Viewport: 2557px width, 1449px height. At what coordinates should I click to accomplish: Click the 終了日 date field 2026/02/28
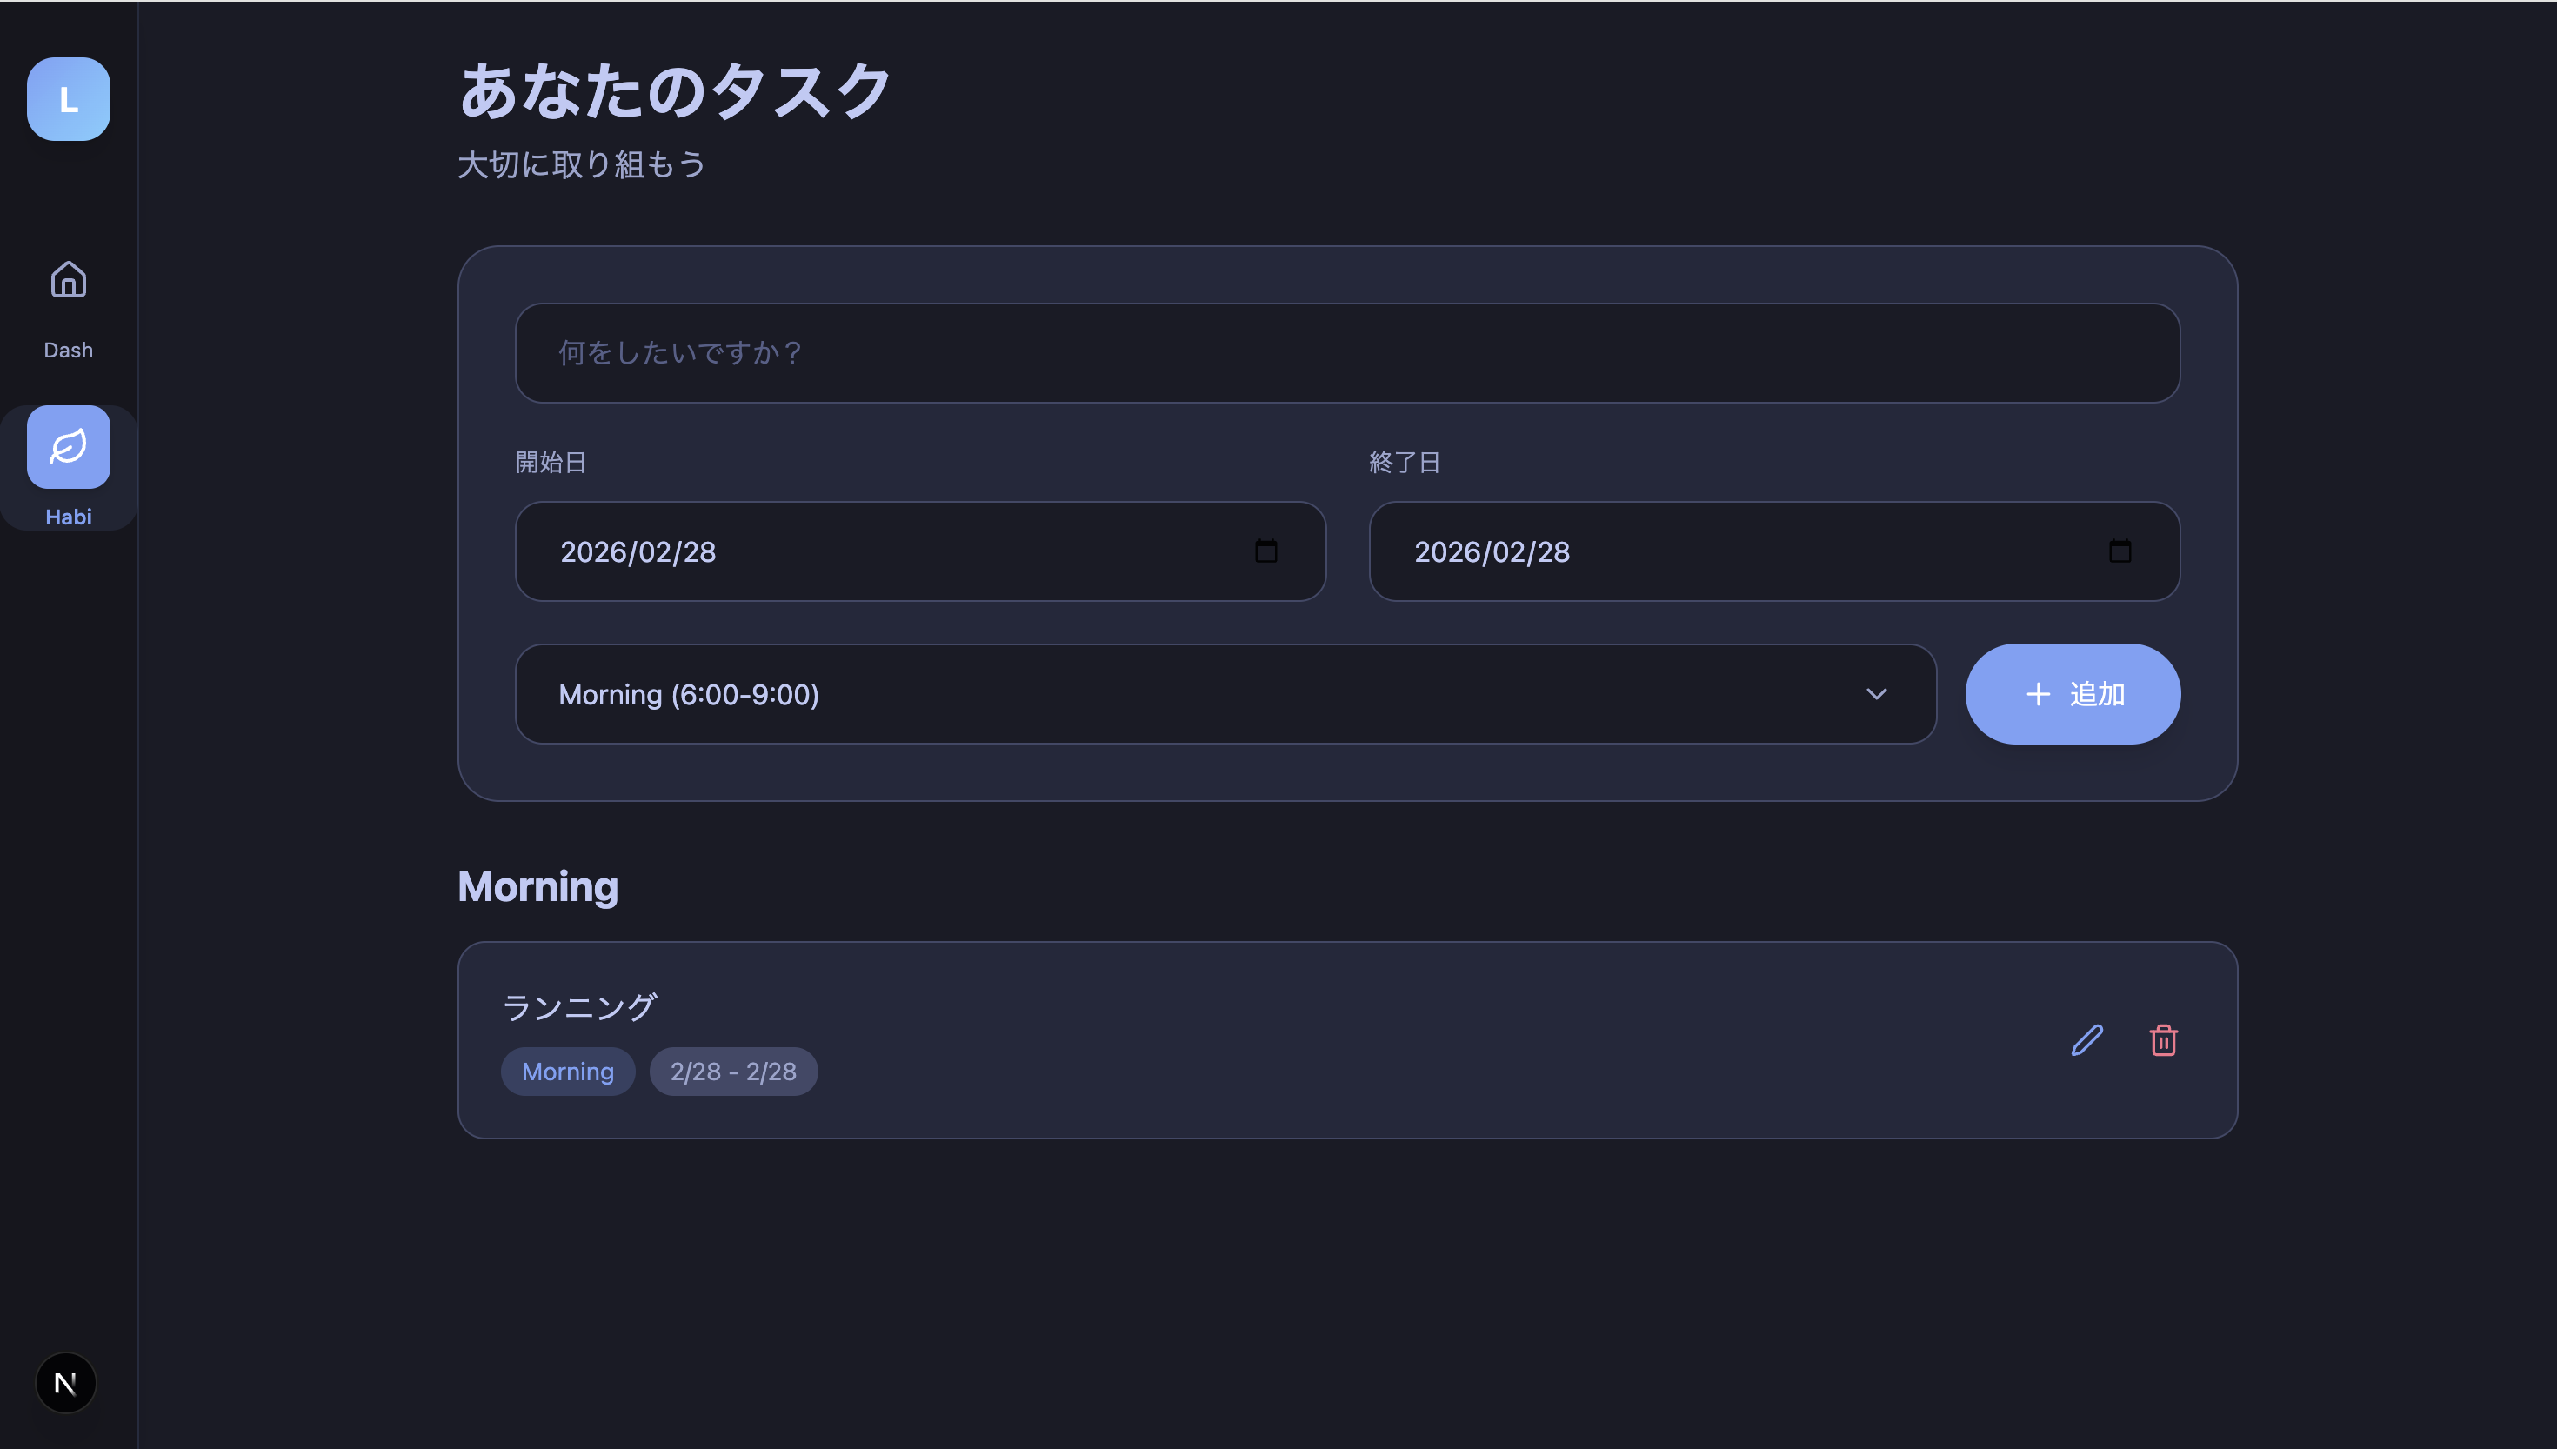(x=1492, y=551)
